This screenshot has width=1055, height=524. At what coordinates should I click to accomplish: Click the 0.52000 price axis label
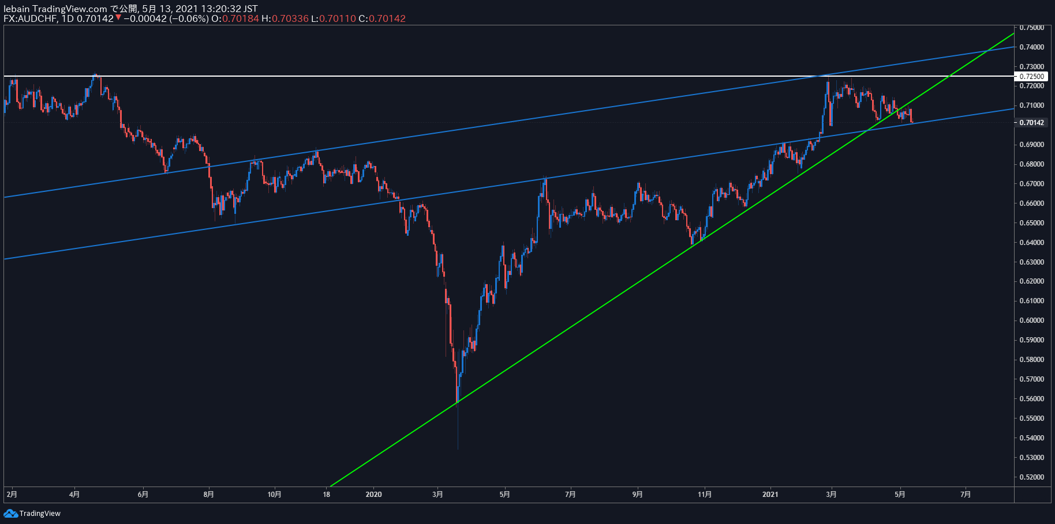(1031, 477)
